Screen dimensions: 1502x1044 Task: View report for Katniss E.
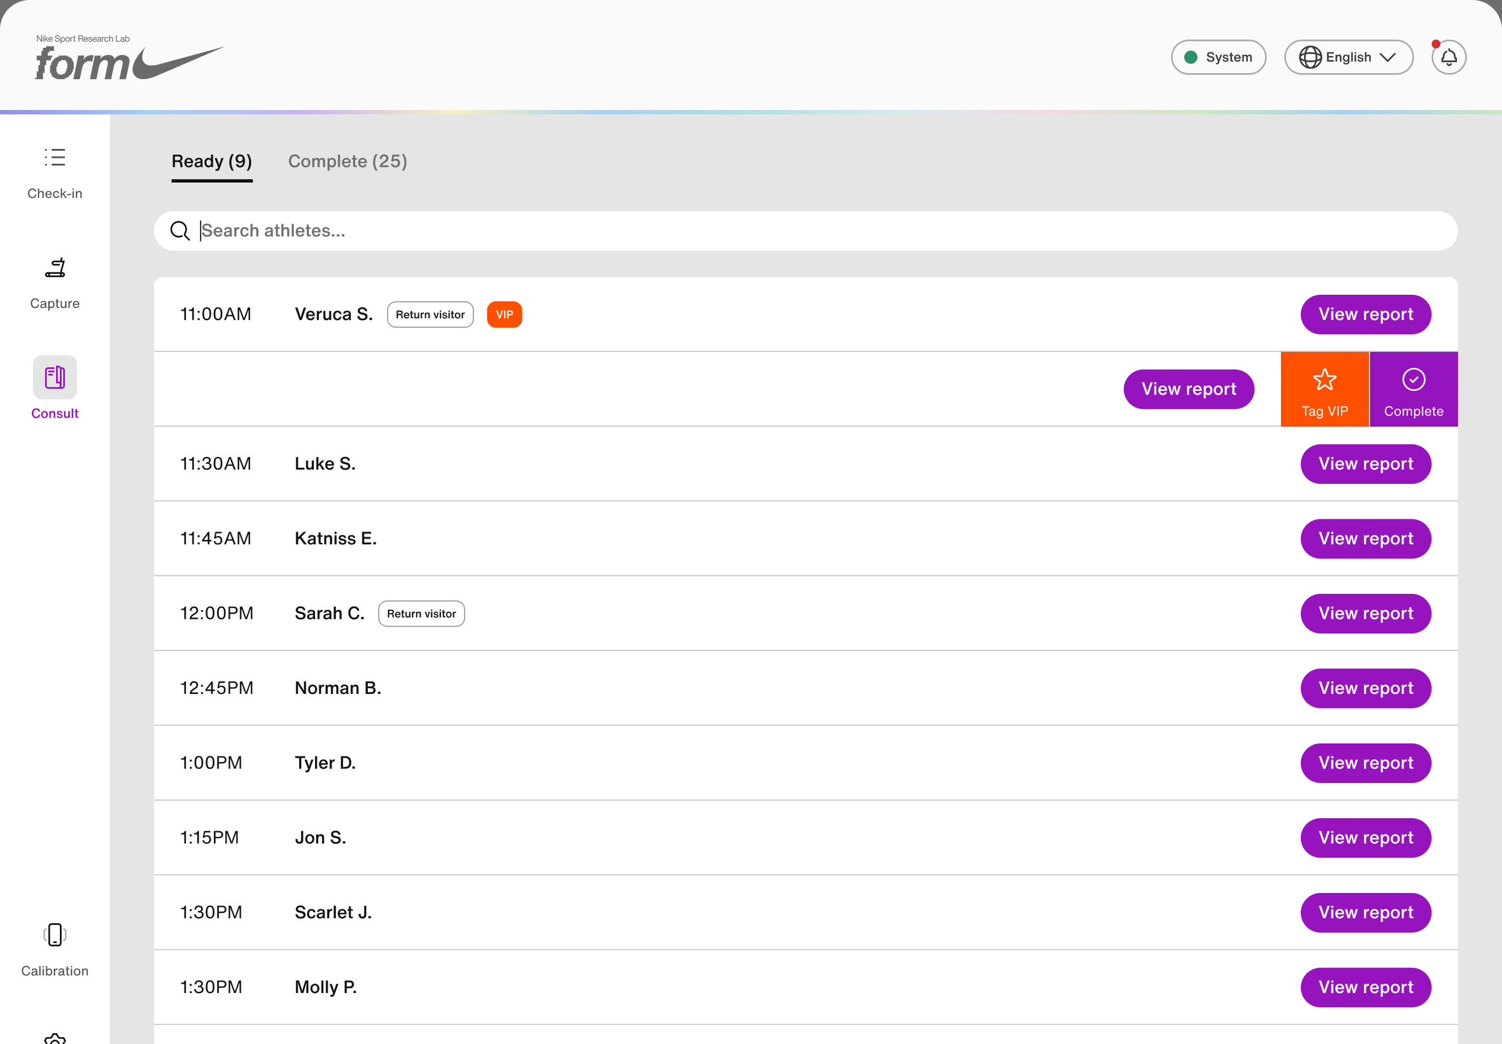pyautogui.click(x=1365, y=539)
